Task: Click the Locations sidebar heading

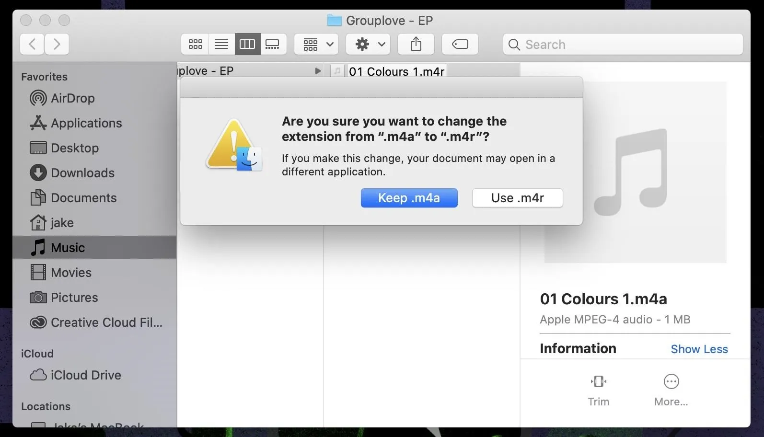Action: [46, 406]
